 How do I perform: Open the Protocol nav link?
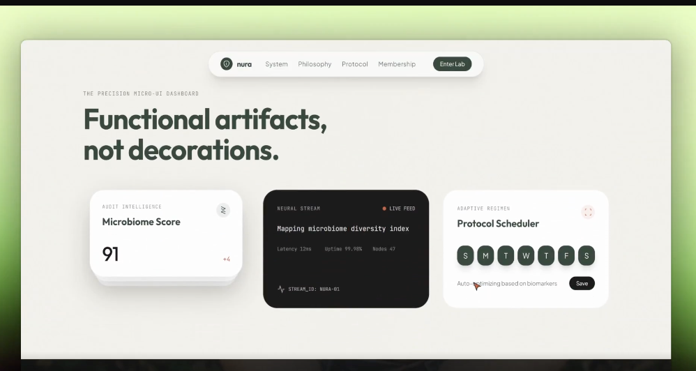pyautogui.click(x=355, y=64)
